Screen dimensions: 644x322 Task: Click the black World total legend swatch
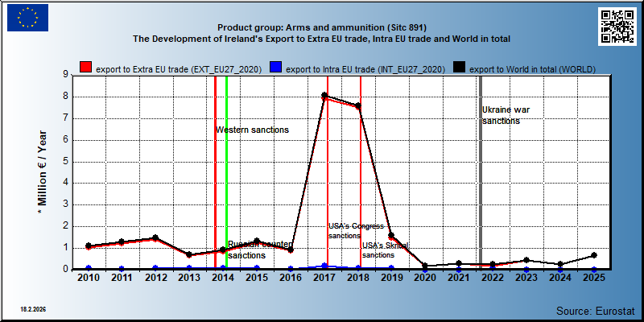tap(459, 68)
